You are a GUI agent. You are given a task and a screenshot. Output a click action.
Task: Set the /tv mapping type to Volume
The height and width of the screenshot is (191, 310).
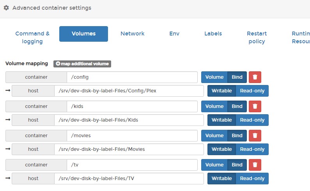pos(214,165)
